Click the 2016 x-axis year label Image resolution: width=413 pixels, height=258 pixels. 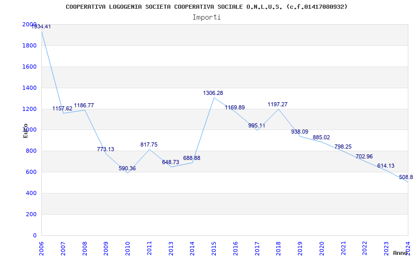[235, 248]
